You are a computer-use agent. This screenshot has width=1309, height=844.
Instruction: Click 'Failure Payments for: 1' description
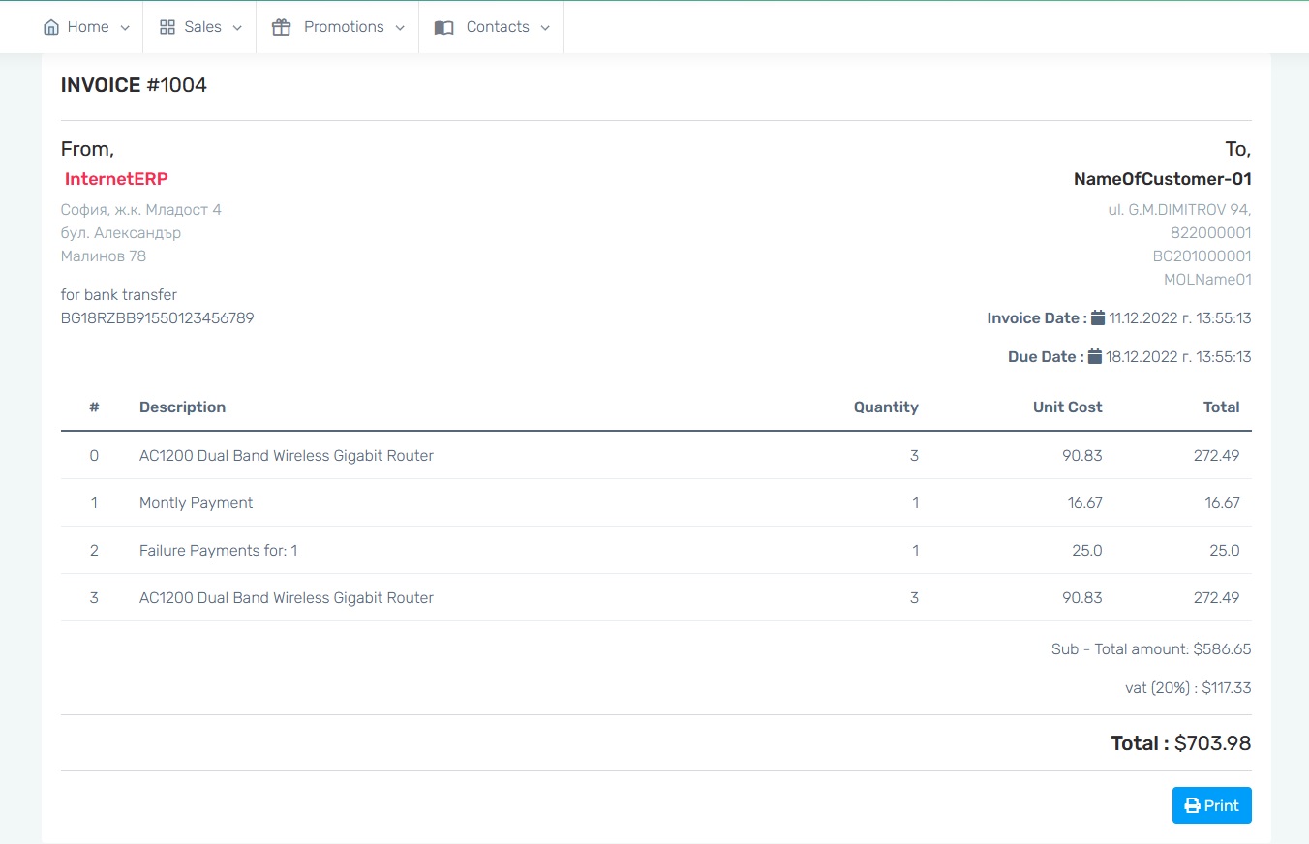coord(219,551)
